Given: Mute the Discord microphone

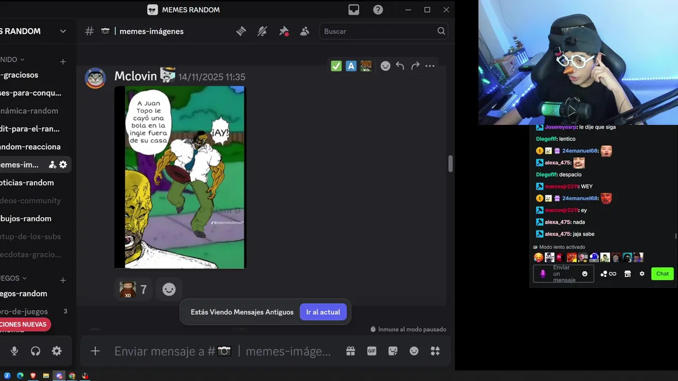Looking at the screenshot, I should (x=14, y=351).
